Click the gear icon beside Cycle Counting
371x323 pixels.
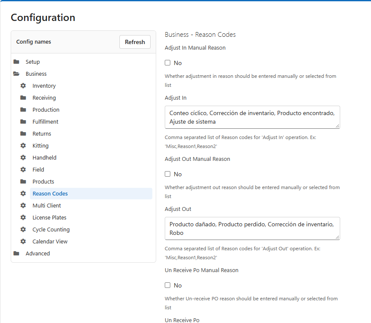click(23, 229)
